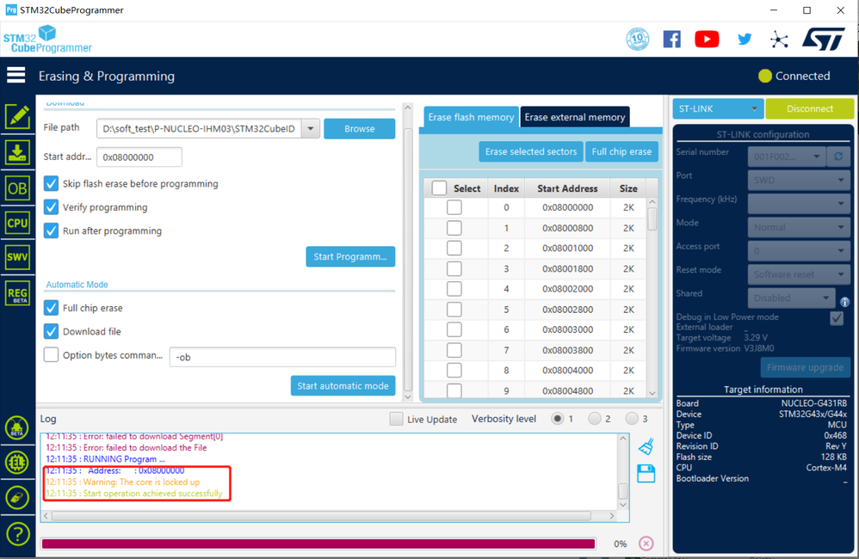Click Start Programming button

pos(350,256)
